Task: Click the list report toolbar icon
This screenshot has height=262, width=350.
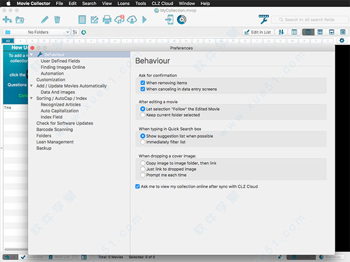Action: click(82, 20)
